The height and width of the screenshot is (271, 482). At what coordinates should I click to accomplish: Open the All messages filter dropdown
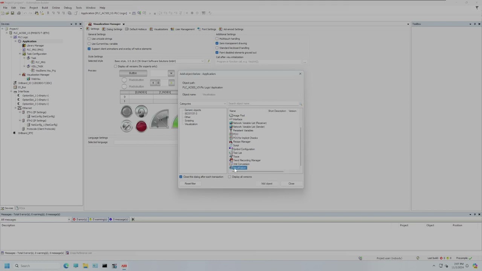click(69, 219)
